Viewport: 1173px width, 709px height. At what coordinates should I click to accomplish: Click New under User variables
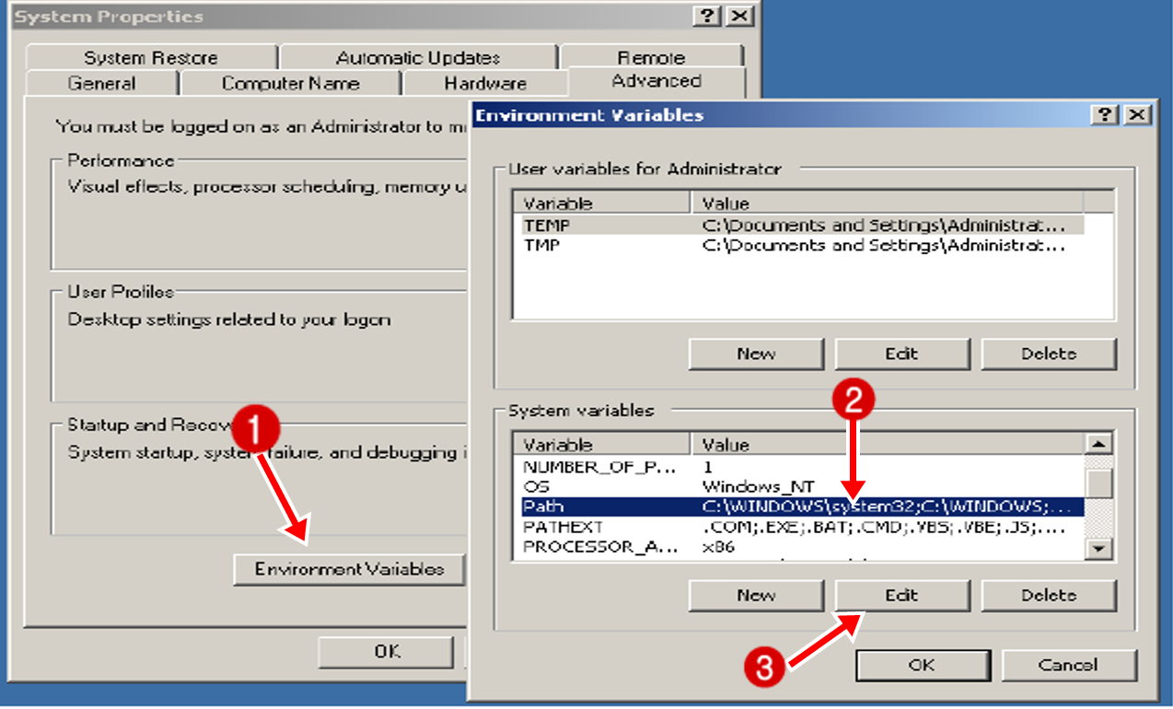pos(755,354)
